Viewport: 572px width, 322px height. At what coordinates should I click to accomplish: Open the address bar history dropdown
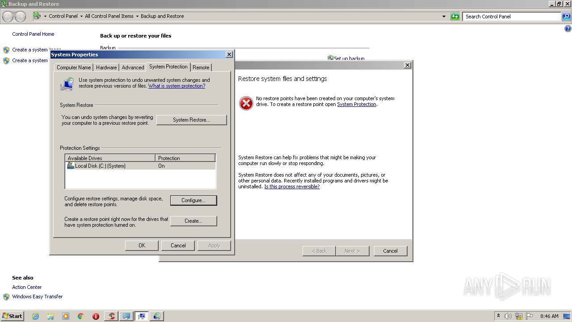[x=444, y=17]
